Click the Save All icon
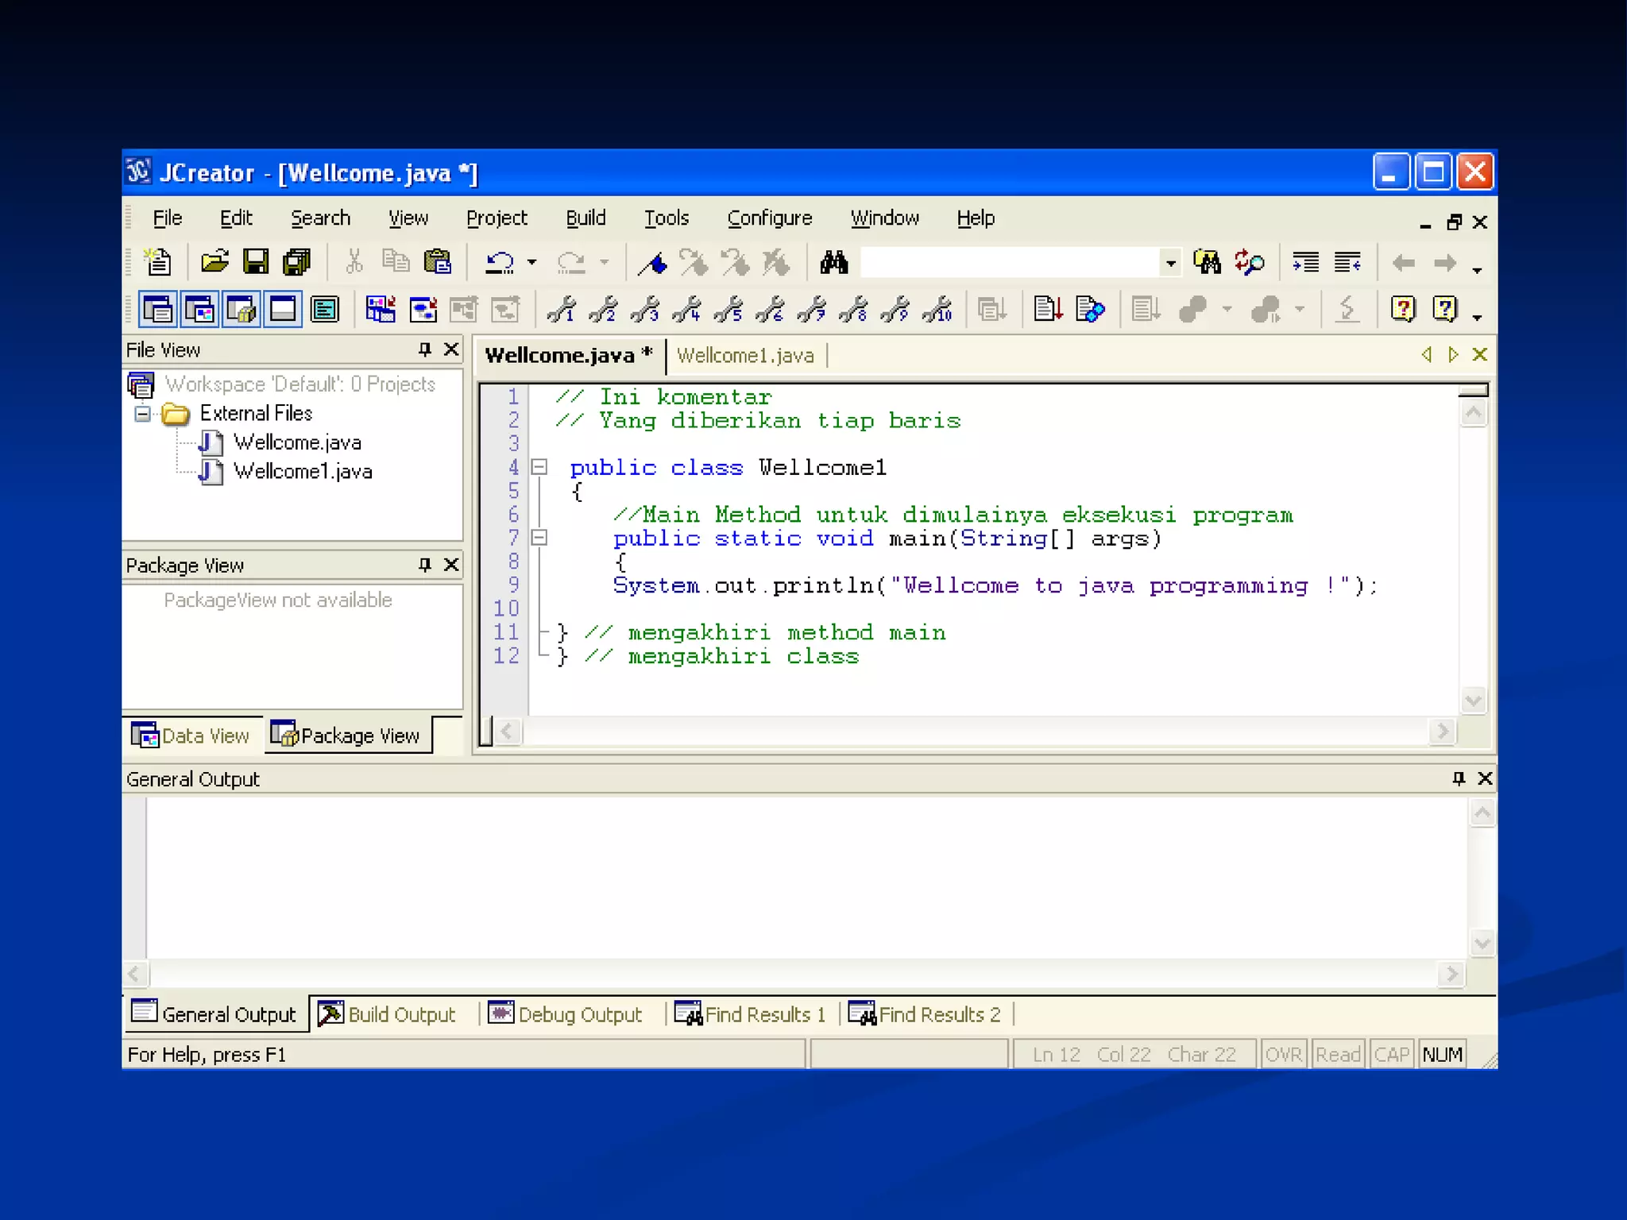The image size is (1627, 1220). click(x=297, y=262)
